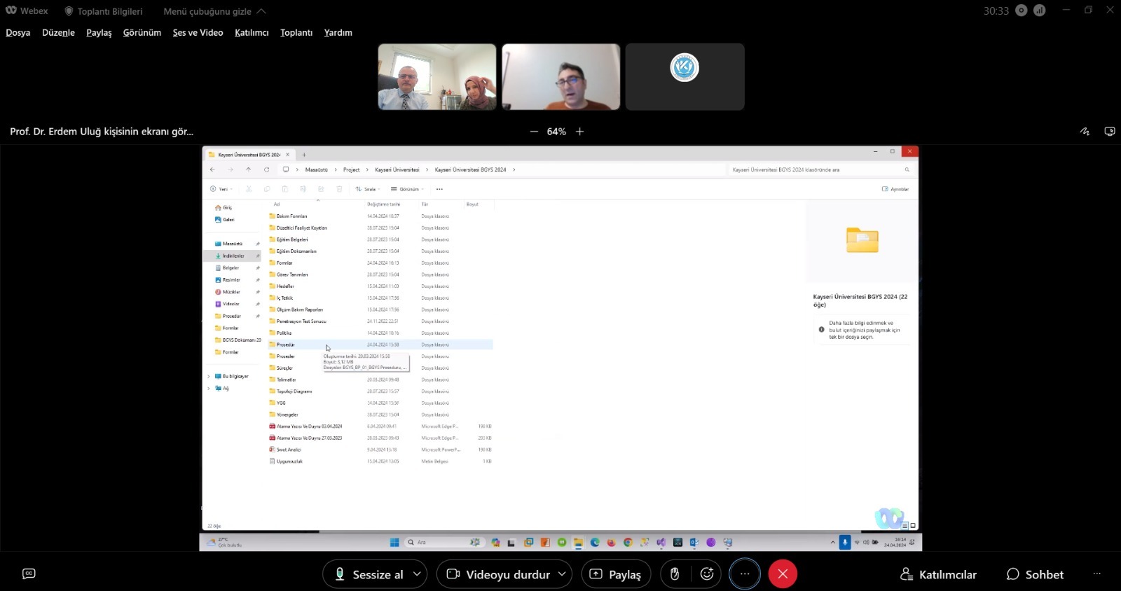Select video thumbnail with two participants
The height and width of the screenshot is (591, 1121).
pyautogui.click(x=437, y=77)
